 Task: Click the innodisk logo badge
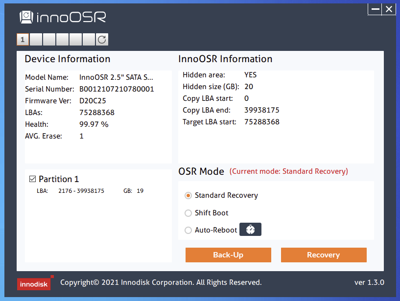(x=34, y=284)
